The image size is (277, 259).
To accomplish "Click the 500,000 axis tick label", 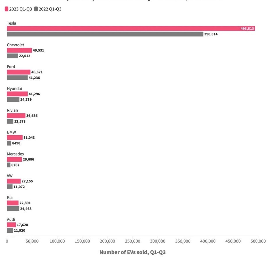I will point(258,241).
